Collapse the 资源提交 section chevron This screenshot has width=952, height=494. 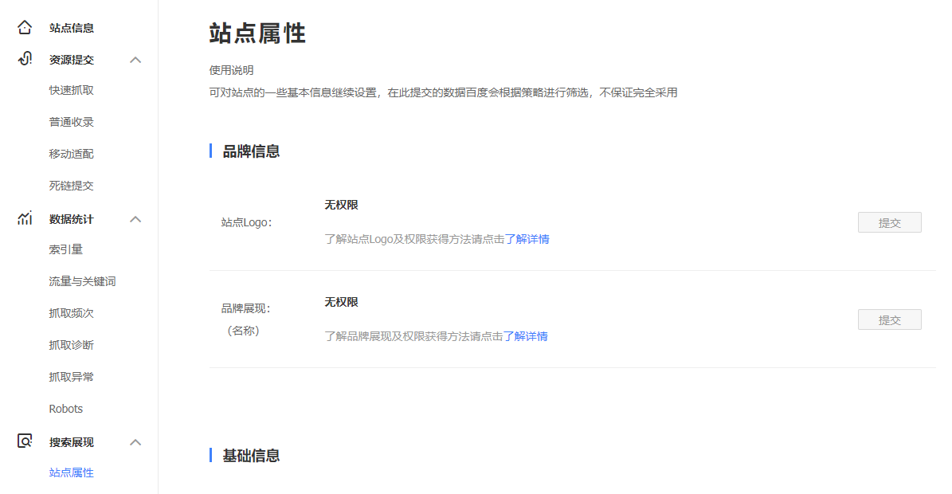135,60
